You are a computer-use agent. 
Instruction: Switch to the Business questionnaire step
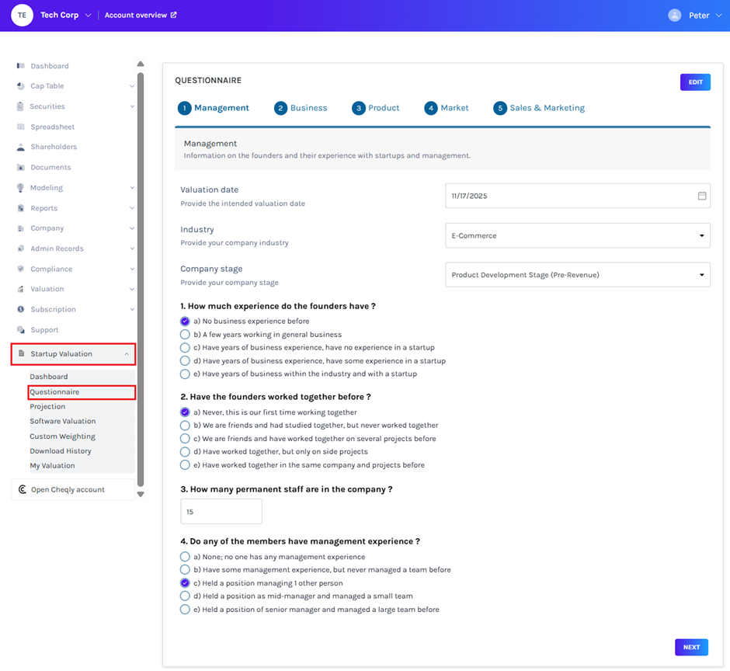pyautogui.click(x=301, y=108)
